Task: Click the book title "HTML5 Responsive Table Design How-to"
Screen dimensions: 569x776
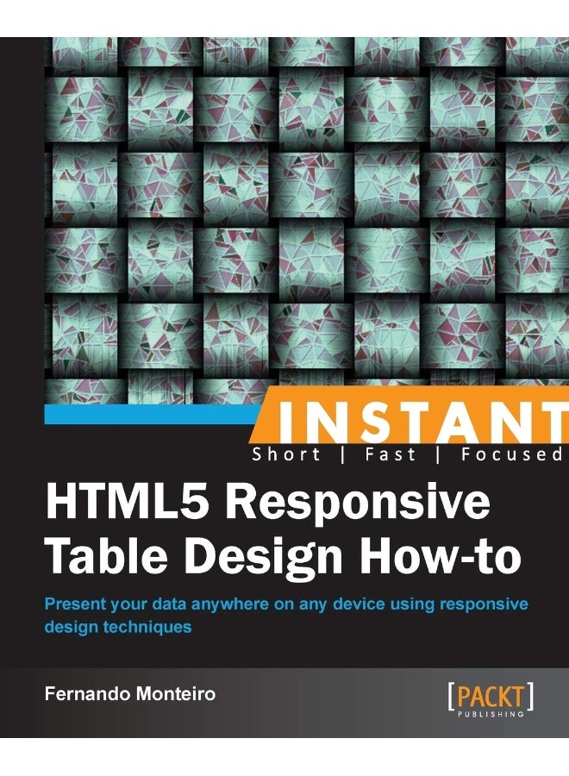Action: pos(283,529)
